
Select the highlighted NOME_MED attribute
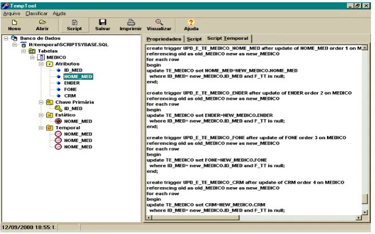[x=78, y=76]
